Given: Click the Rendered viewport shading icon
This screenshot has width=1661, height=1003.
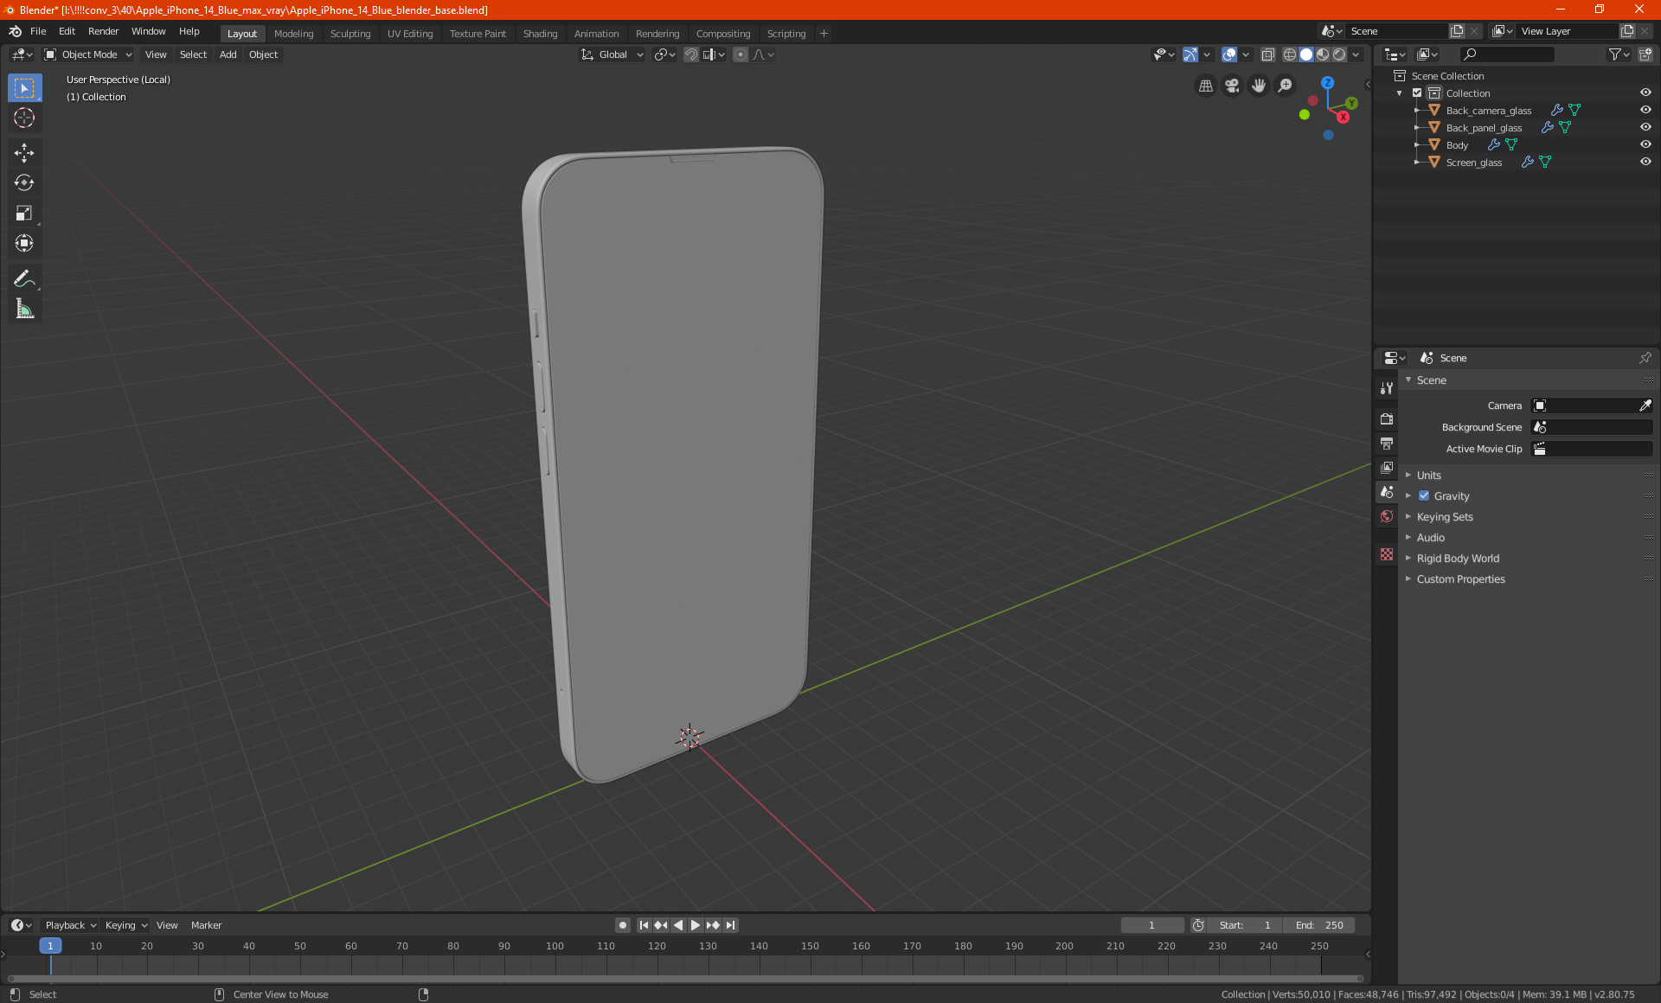Looking at the screenshot, I should point(1338,54).
